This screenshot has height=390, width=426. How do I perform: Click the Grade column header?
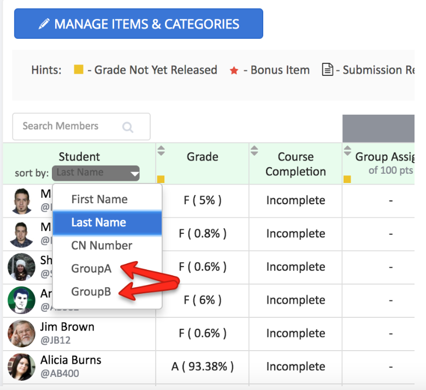203,157
